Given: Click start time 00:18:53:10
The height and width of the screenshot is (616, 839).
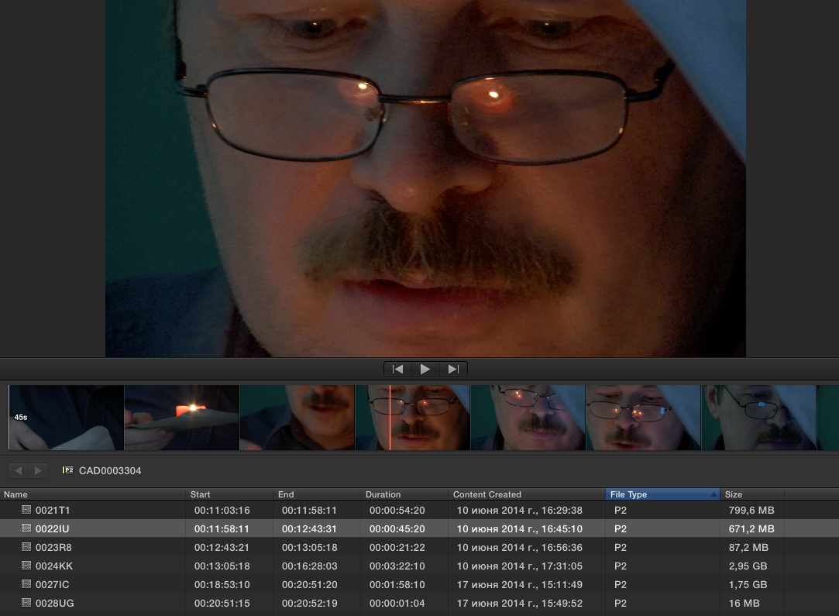Looking at the screenshot, I should 222,584.
